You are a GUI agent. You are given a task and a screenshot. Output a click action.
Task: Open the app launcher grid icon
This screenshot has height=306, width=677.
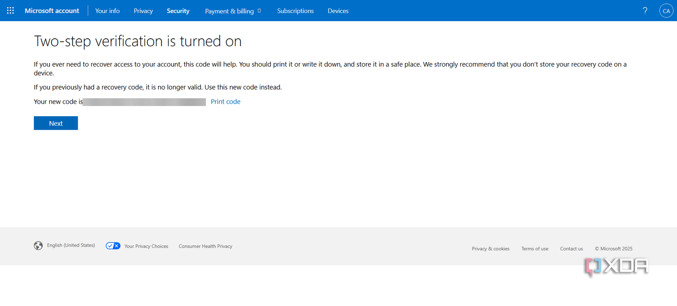pos(10,10)
